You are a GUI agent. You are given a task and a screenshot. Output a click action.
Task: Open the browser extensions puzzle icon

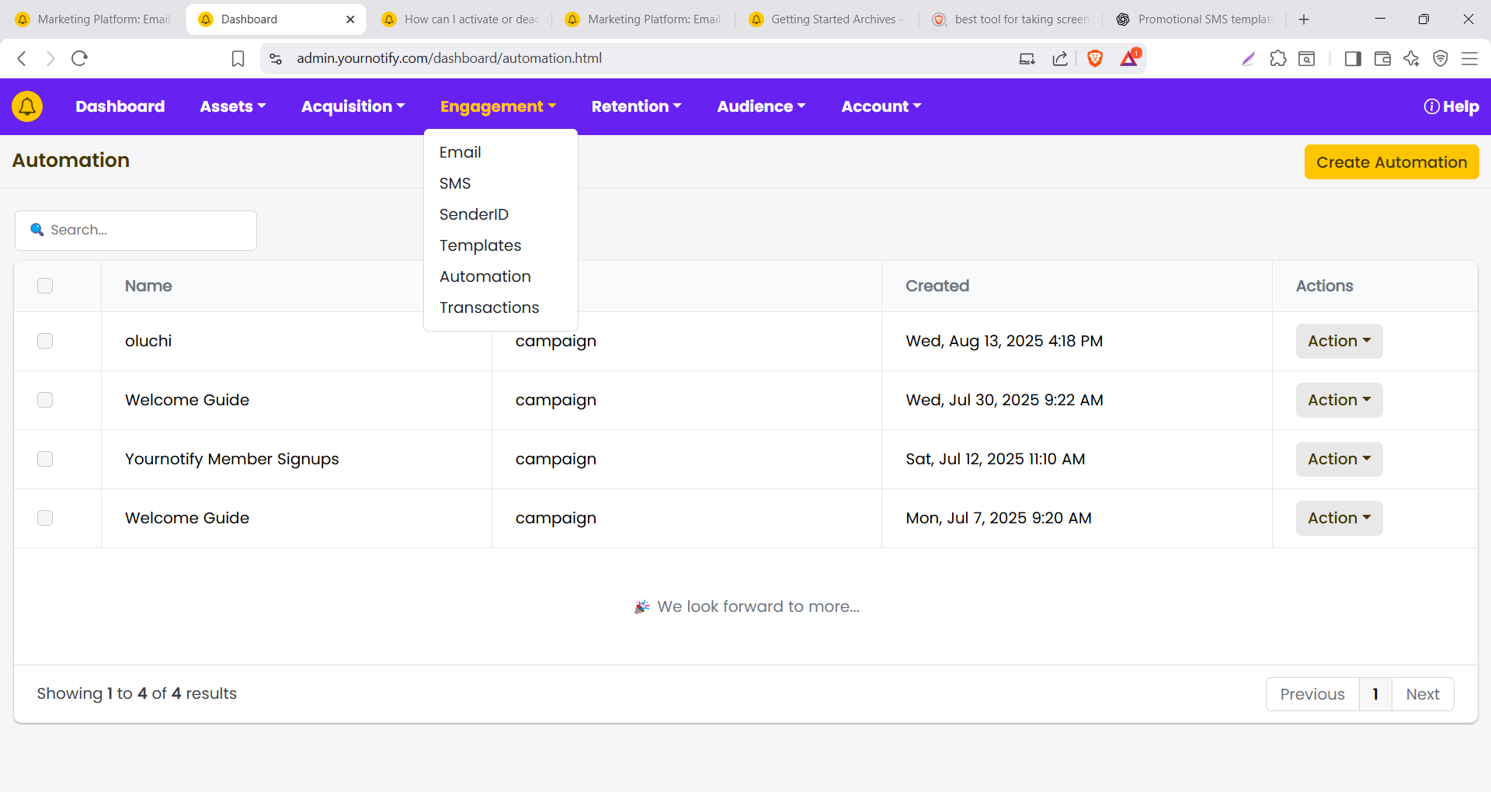1277,58
